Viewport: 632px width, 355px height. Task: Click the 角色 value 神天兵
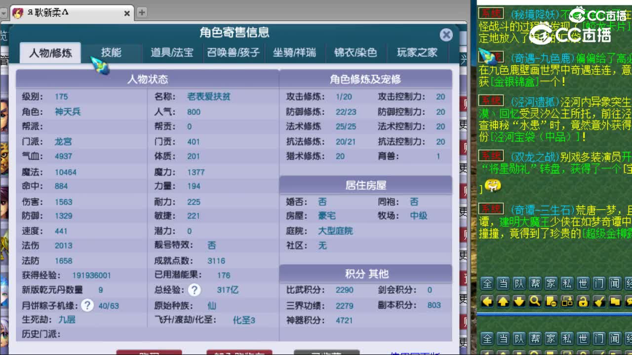point(68,112)
